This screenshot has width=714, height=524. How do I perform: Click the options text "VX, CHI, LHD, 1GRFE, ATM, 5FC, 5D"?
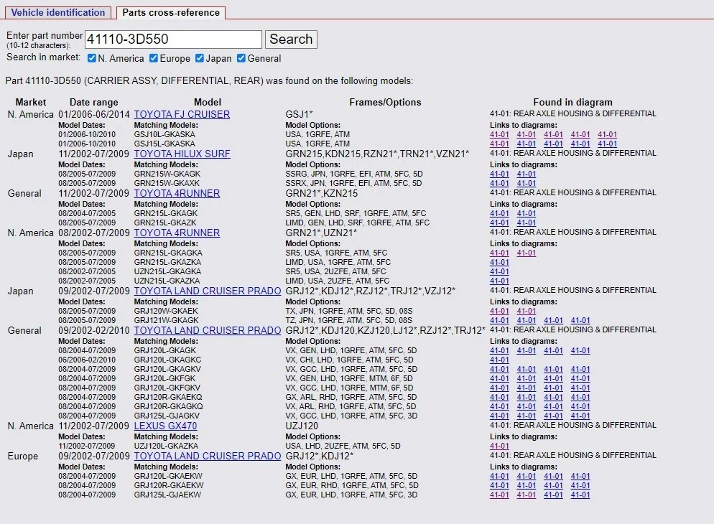[x=349, y=360]
